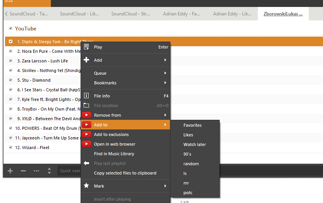Image resolution: width=323 pixels, height=203 pixels.
Task: Click the File info icon
Action: click(86, 96)
